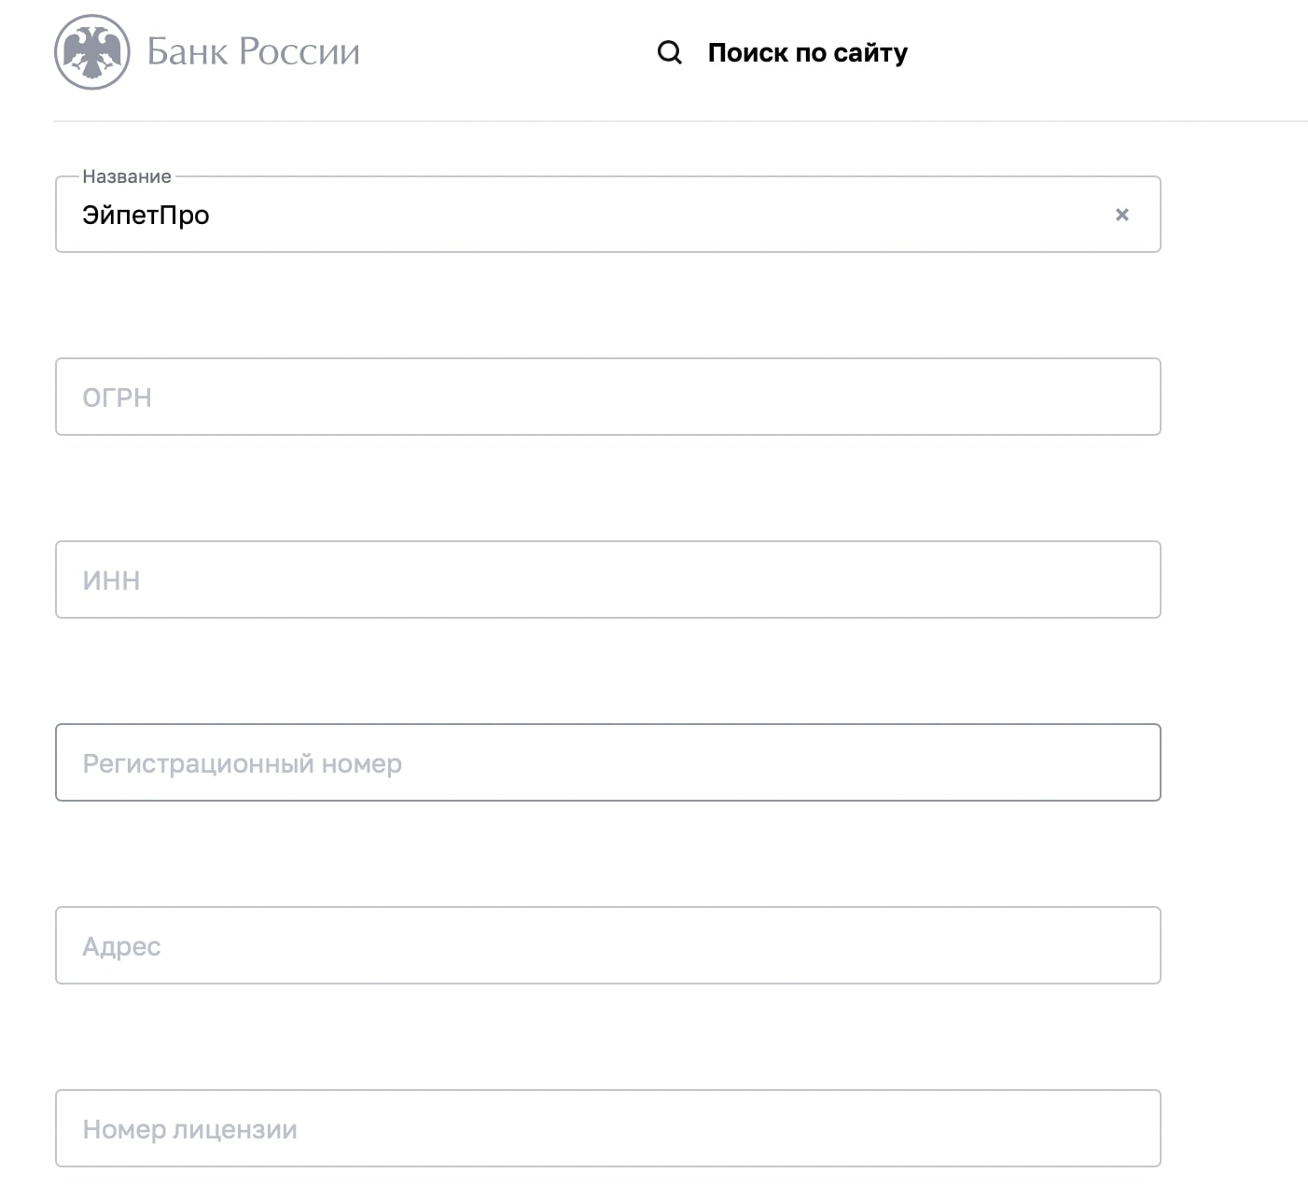Click the Название floating label
Viewport: 1308px width, 1187px height.
[x=127, y=176]
